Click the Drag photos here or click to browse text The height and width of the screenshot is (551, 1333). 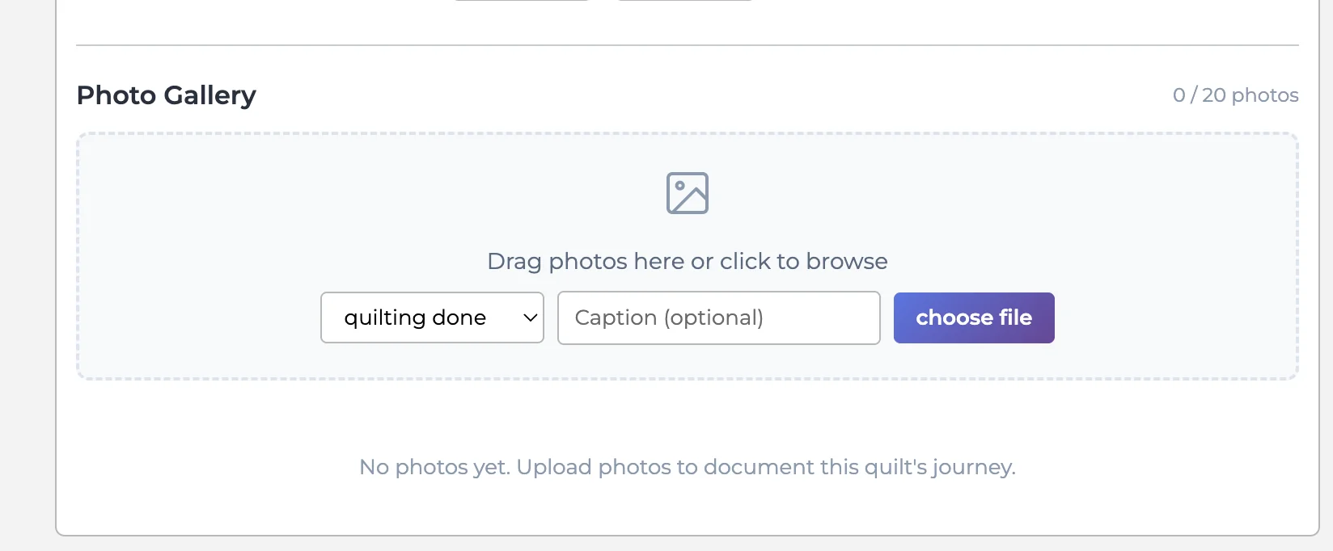687,261
